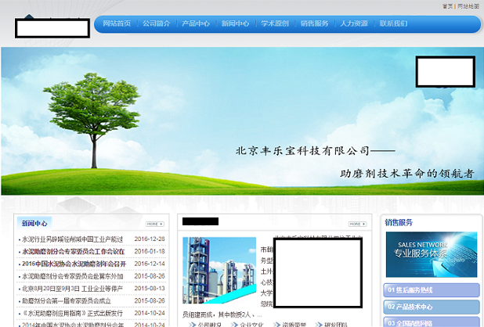The image size is (484, 327).
Task: Open news item dated 2016-12-28
Action: (x=72, y=239)
